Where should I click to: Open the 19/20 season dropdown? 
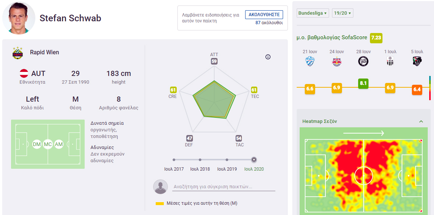[342, 13]
